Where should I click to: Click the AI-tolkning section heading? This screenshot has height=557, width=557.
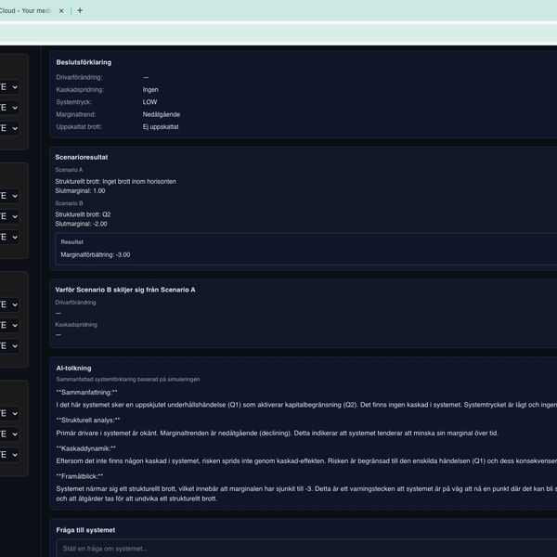click(73, 368)
